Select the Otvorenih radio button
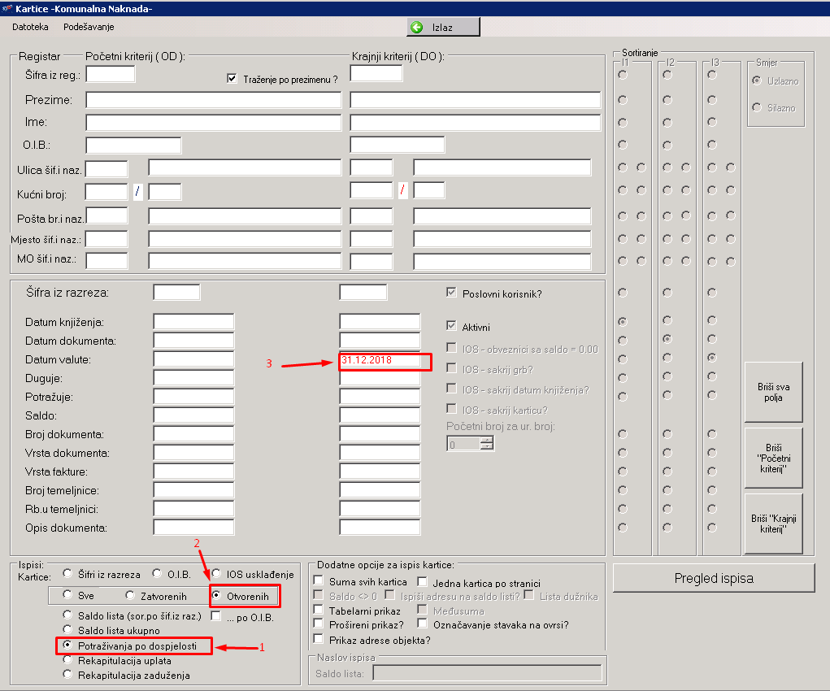This screenshot has width=830, height=691. pos(216,596)
